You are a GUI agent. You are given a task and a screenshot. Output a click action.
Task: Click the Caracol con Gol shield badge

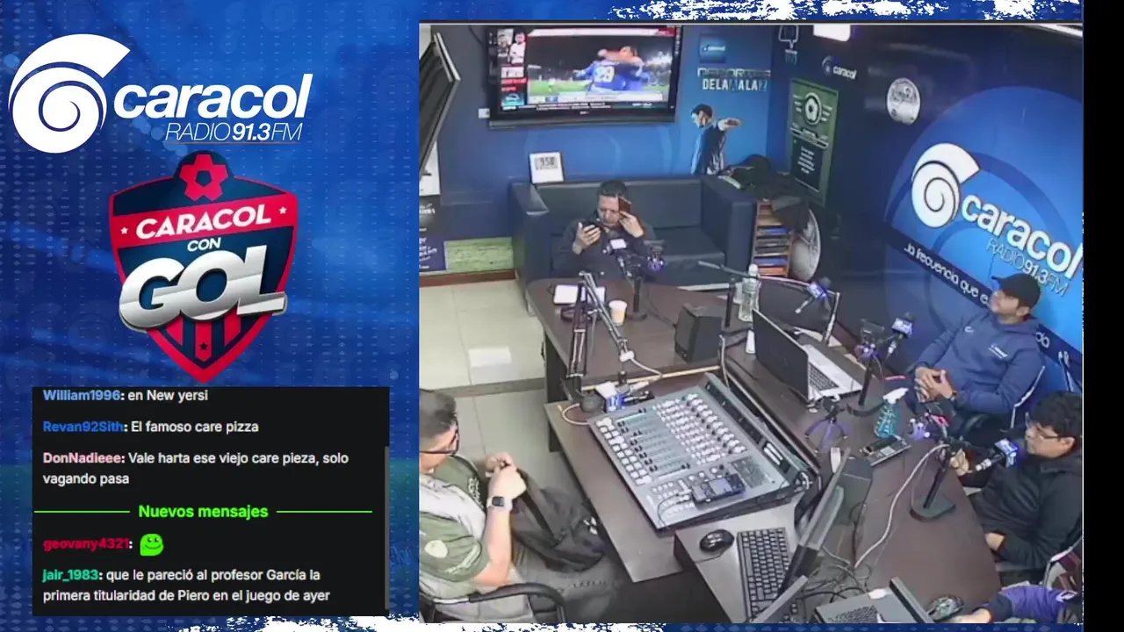coord(204,265)
